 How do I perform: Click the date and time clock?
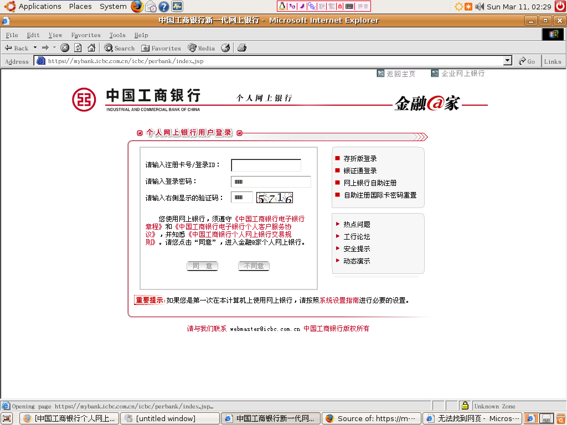click(519, 7)
